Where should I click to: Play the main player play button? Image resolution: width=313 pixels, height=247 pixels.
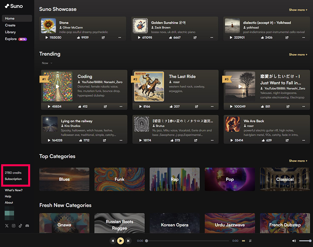(121, 241)
